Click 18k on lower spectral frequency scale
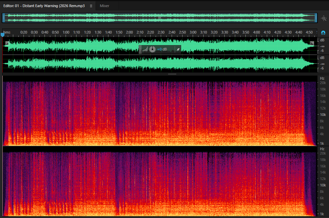The width and height of the screenshot is (329, 218). (x=323, y=160)
